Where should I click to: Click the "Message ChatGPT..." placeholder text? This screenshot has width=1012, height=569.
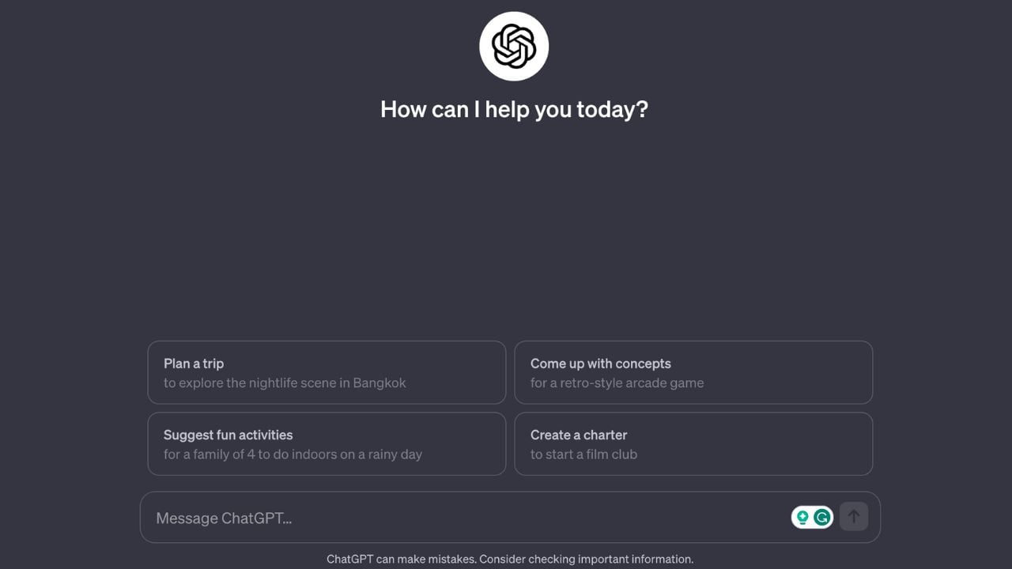pos(224,518)
